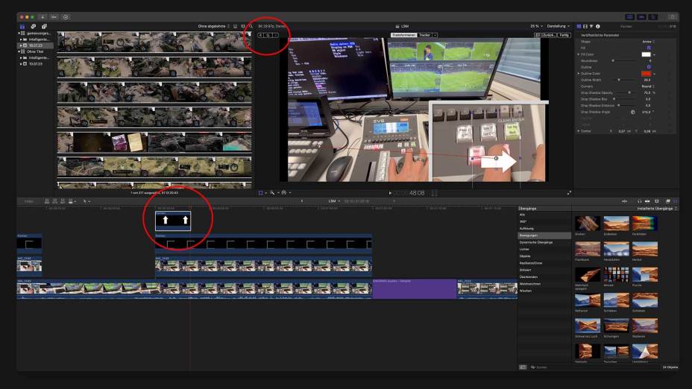The width and height of the screenshot is (692, 389).
Task: Select the Puzzle transition thumbnail
Action: [x=645, y=275]
